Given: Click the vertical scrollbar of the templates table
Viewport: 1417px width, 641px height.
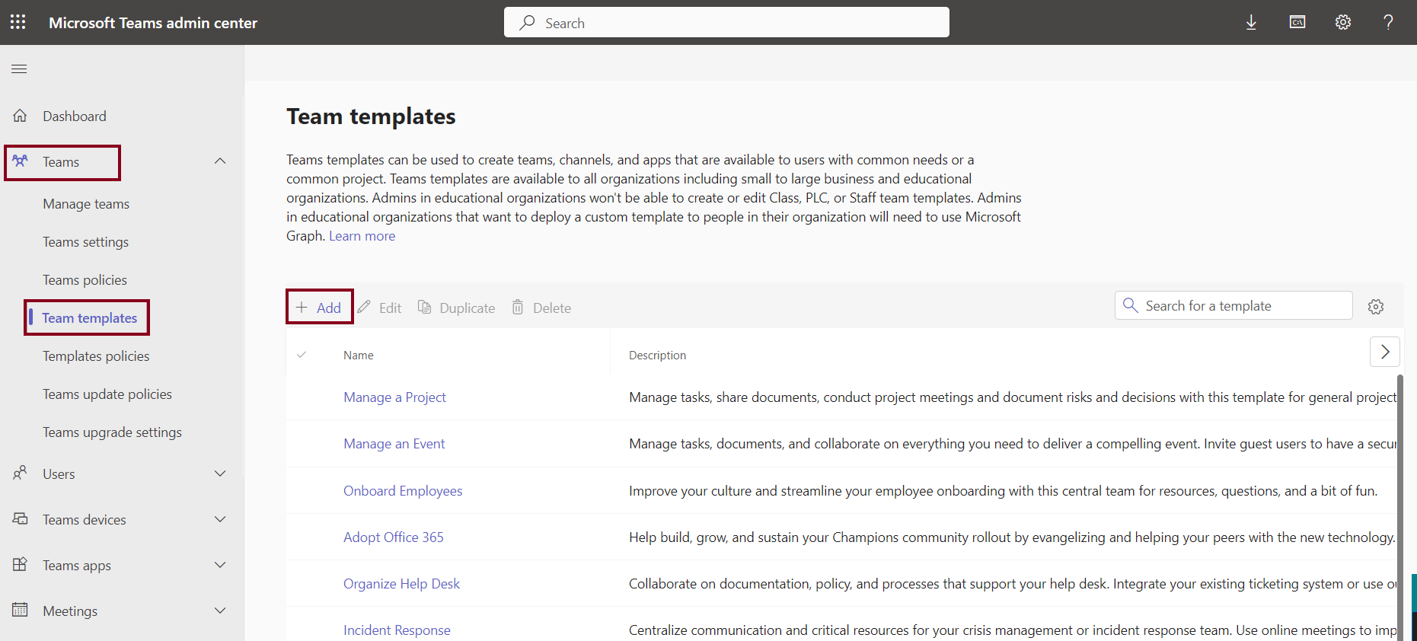Looking at the screenshot, I should tap(1399, 502).
